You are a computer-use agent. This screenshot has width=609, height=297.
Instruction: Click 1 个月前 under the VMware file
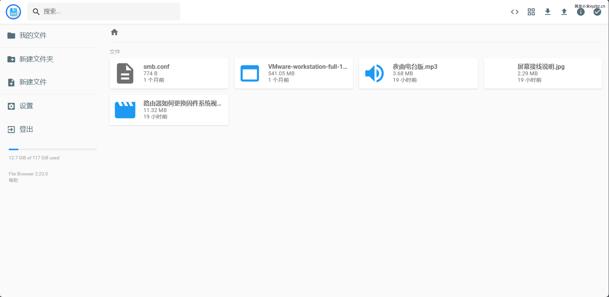pos(278,80)
